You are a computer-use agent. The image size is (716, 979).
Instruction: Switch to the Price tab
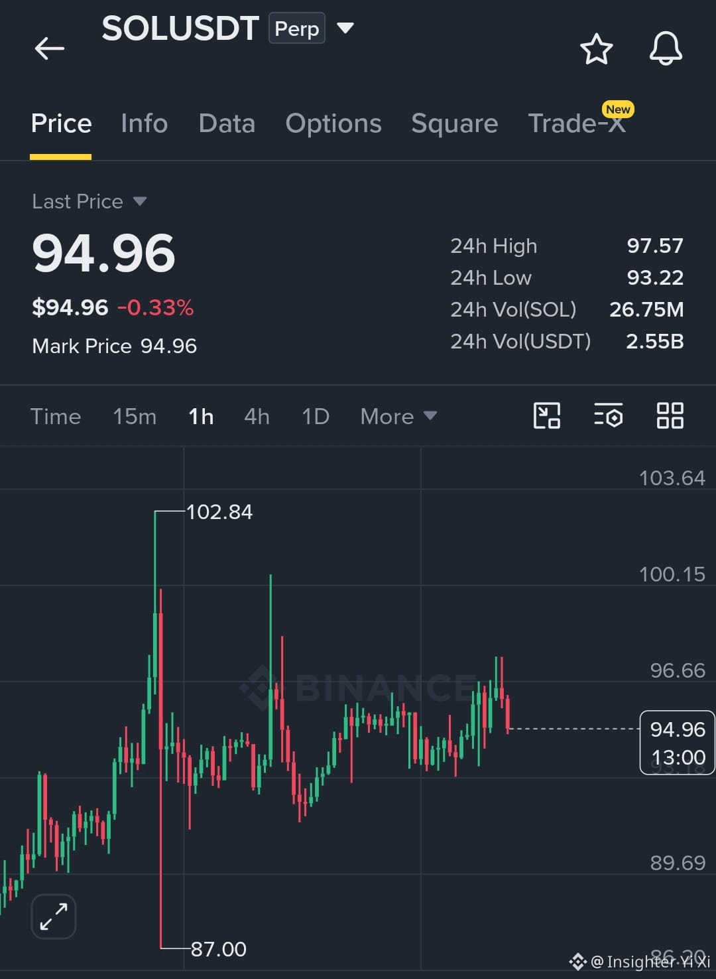click(x=61, y=123)
